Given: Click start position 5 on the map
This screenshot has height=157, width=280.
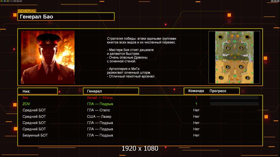Looking at the screenshot, I should tap(241, 48).
